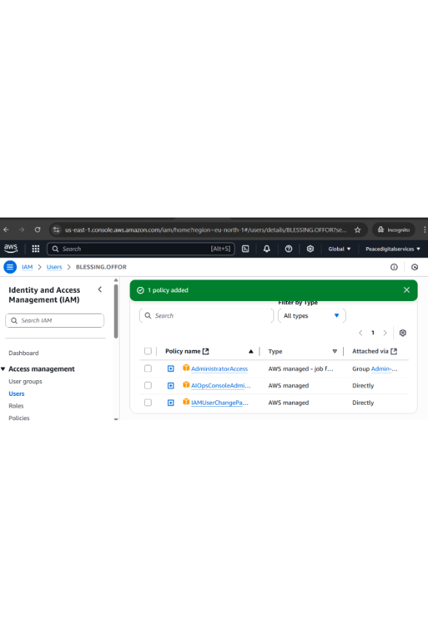The width and height of the screenshot is (428, 637).
Task: Click the Users breadcrumb link
Action: [55, 267]
